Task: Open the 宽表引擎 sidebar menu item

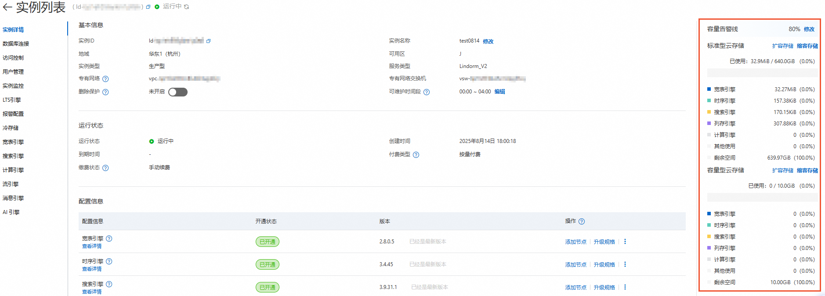Action: [13, 142]
